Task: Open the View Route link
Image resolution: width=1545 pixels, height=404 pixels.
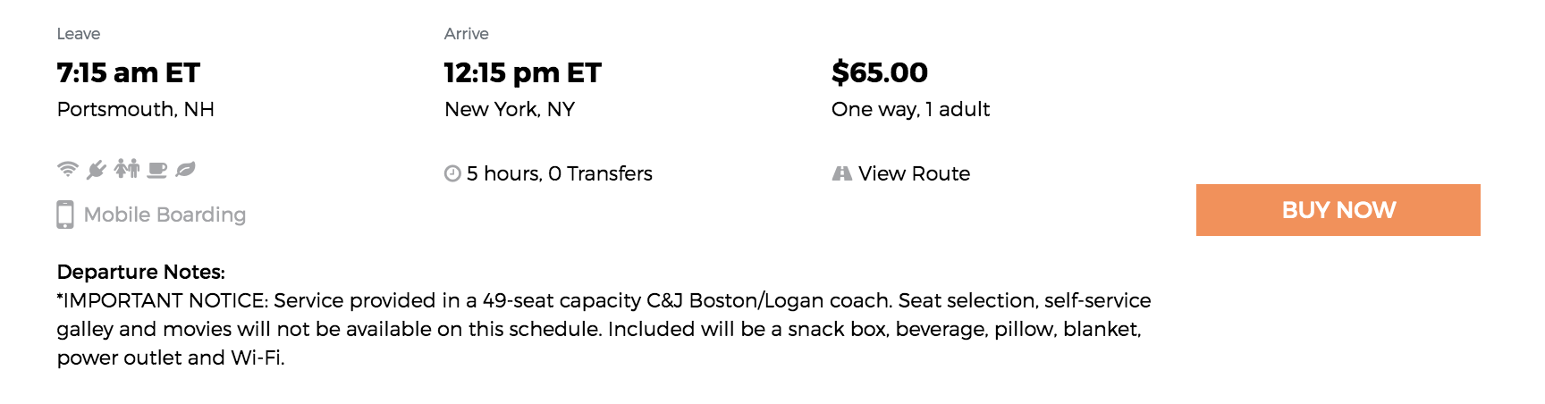Action: [914, 173]
